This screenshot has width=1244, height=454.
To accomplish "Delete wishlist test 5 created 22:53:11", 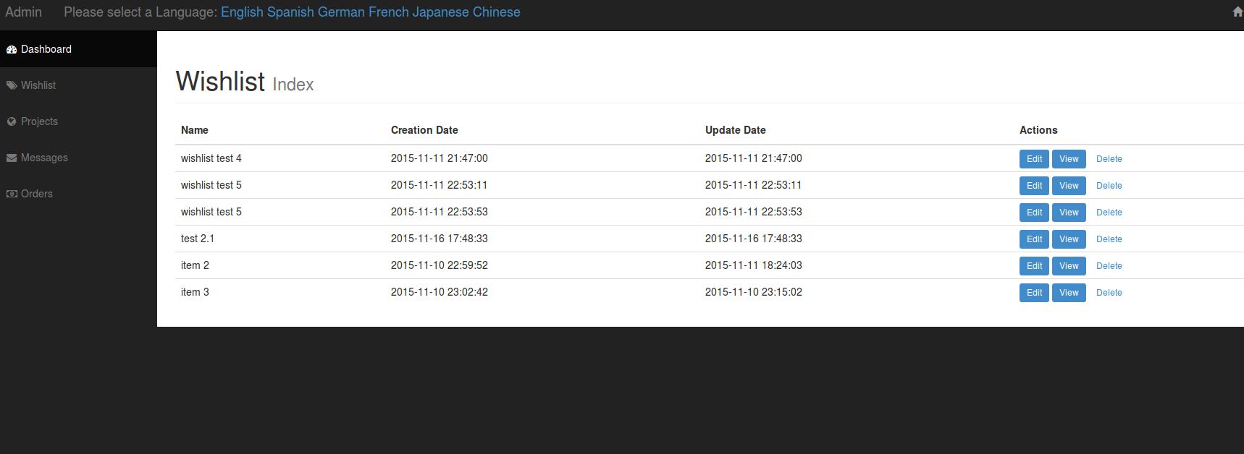I will (x=1109, y=186).
